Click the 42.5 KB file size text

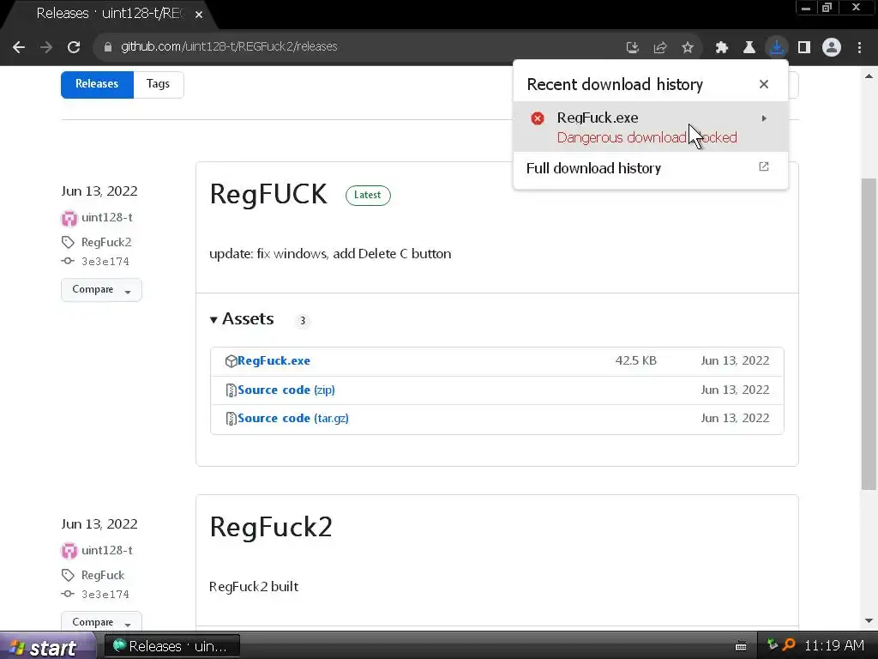[636, 361]
